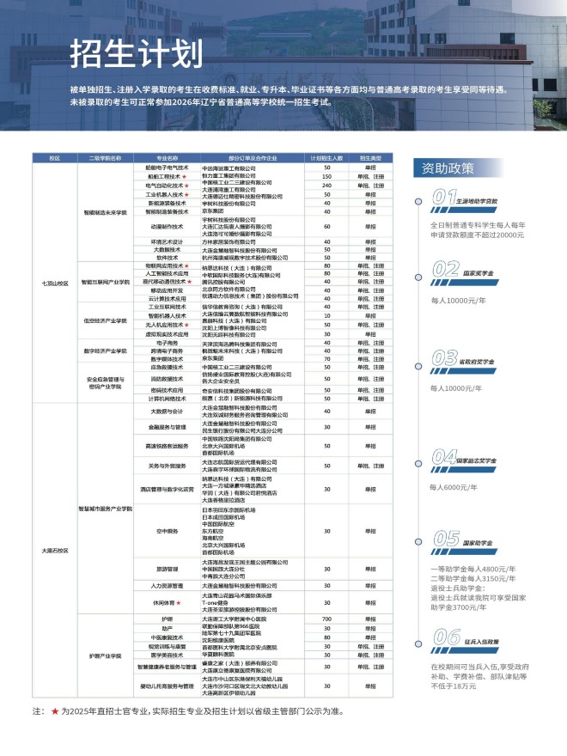Click the 空中乘务 major cell

(167, 531)
